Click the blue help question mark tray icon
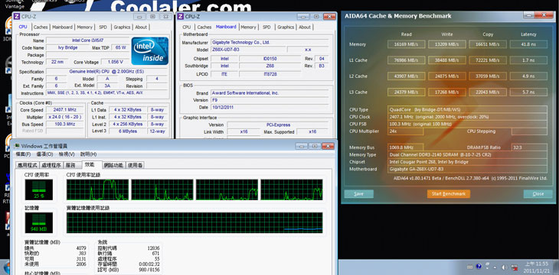The height and width of the screenshot is (275, 559). (479, 266)
